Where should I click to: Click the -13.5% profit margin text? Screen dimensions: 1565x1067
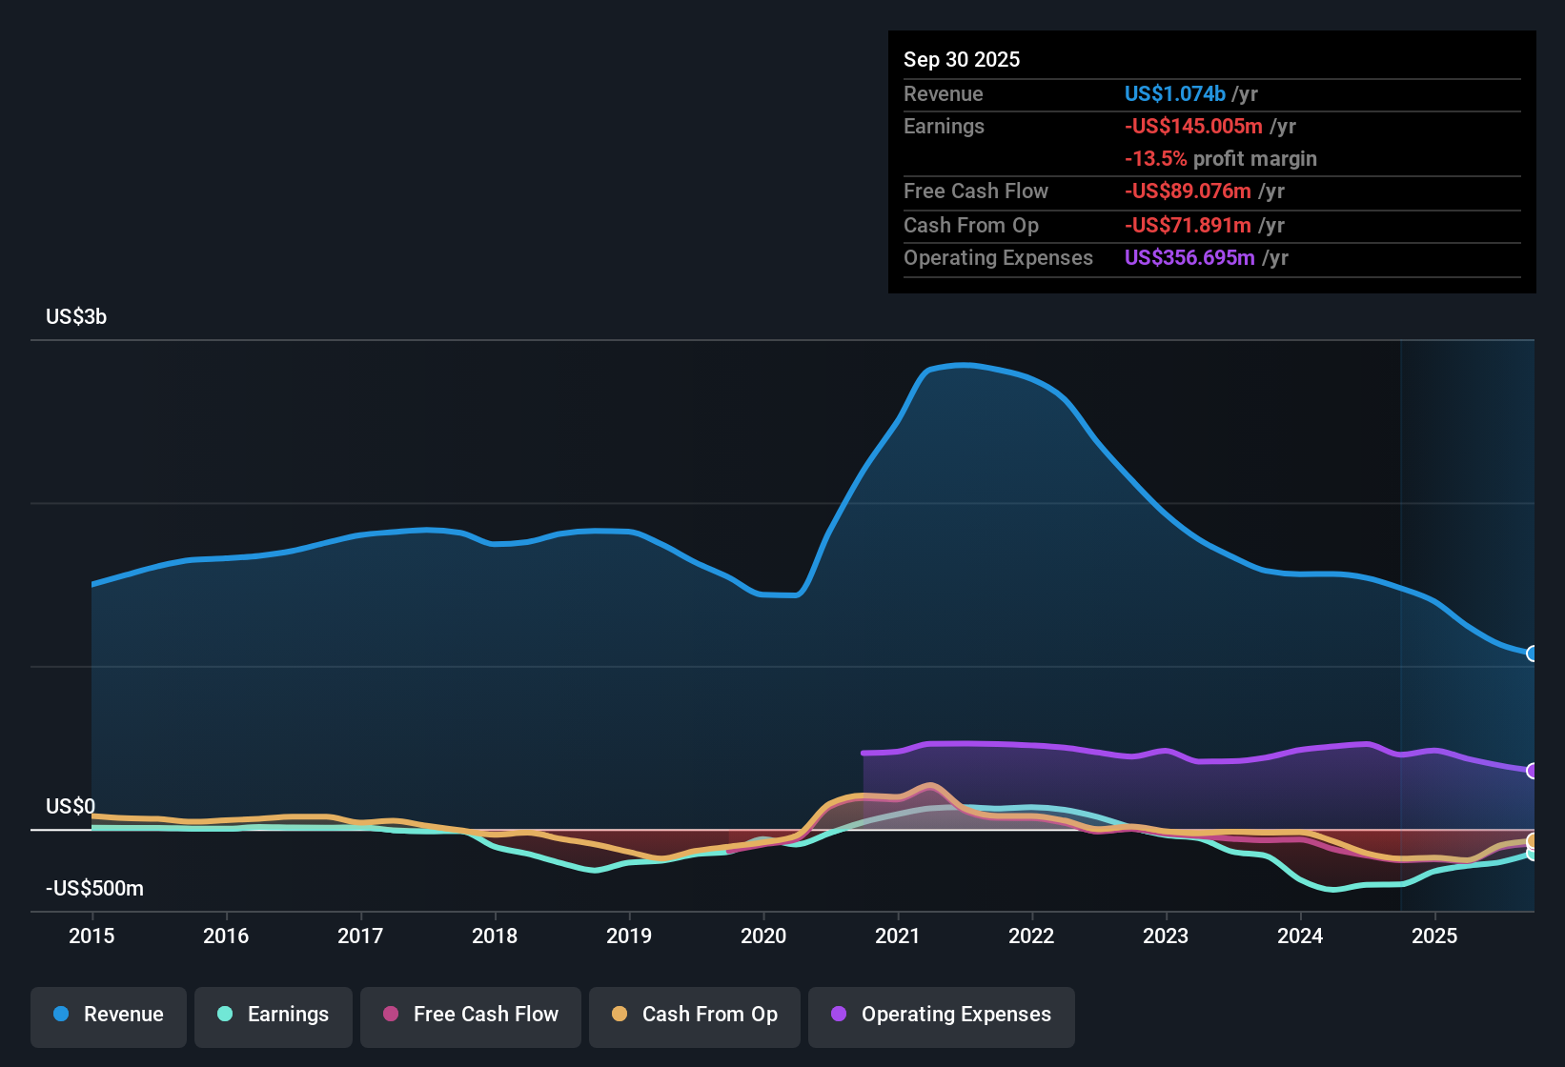1221,159
